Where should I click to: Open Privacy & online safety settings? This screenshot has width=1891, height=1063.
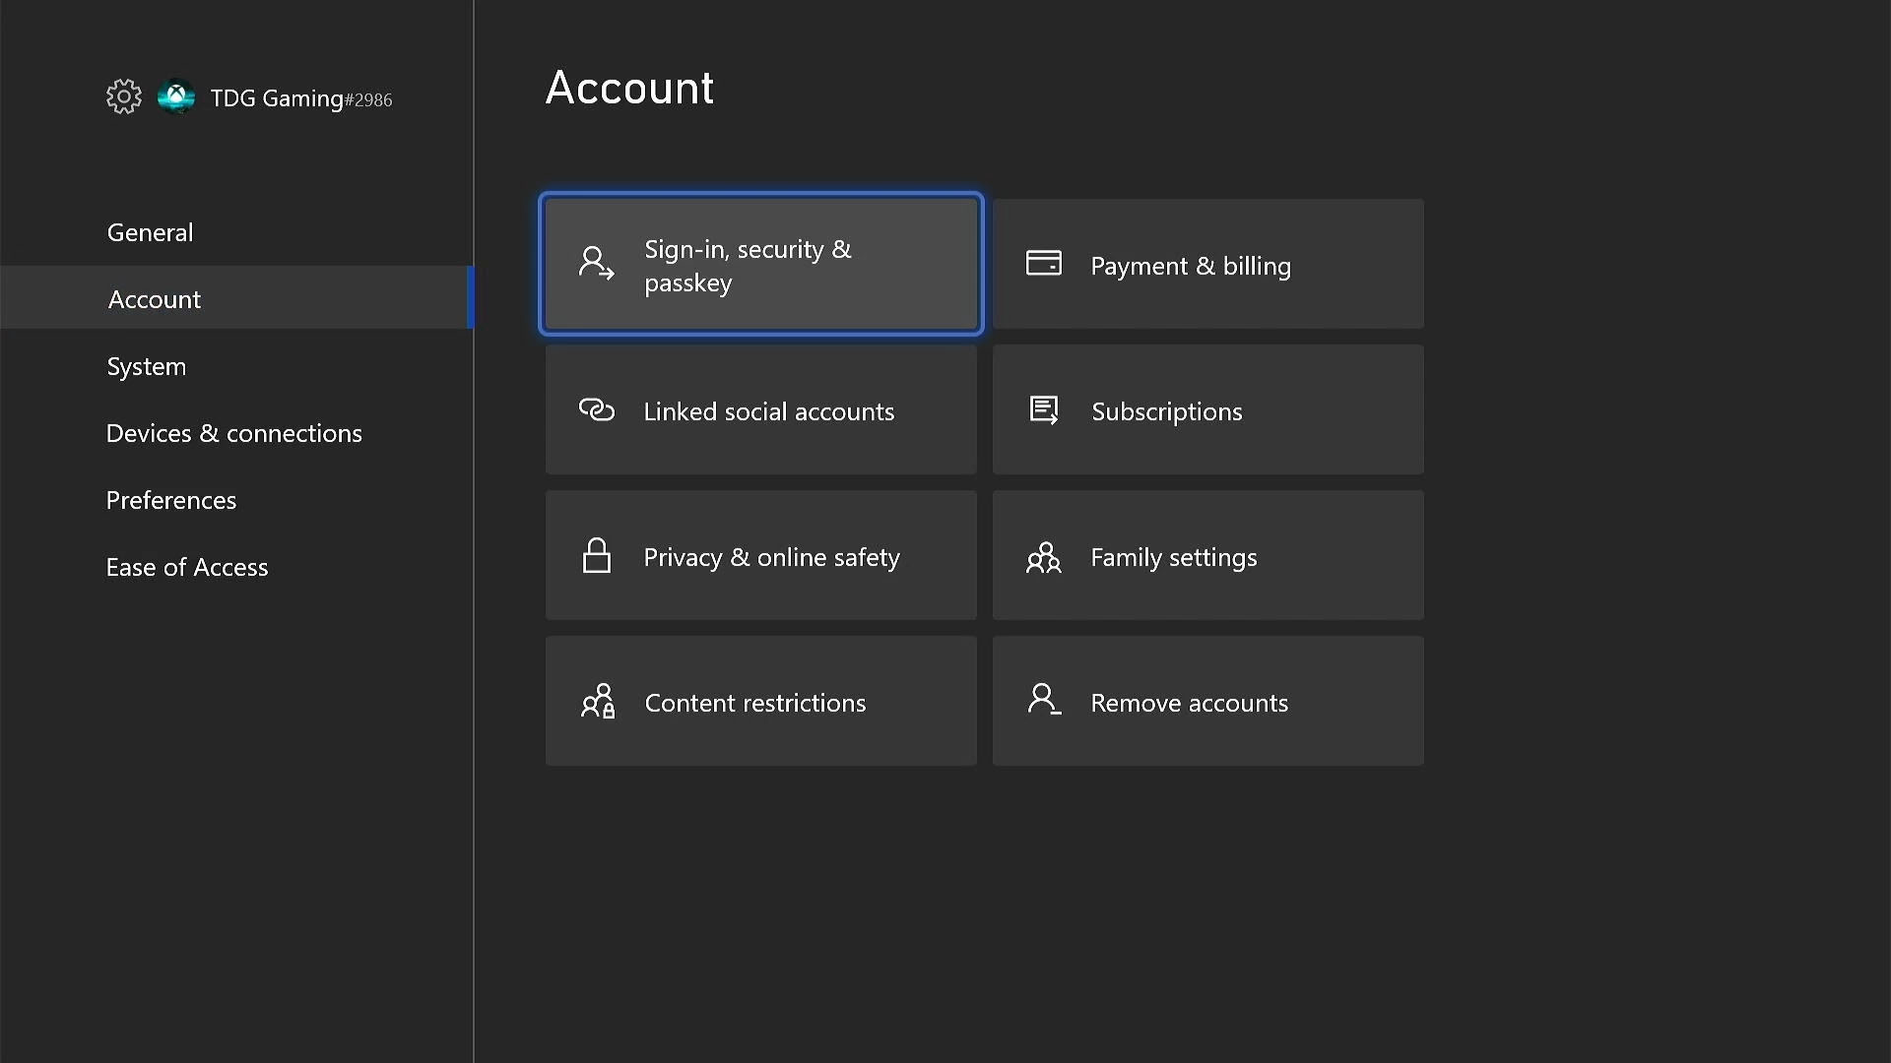pyautogui.click(x=759, y=555)
